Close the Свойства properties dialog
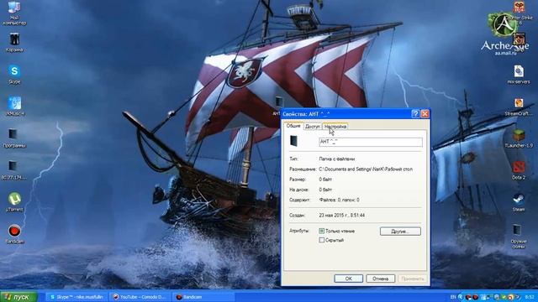Screen dimensions: 538x302 425,114
